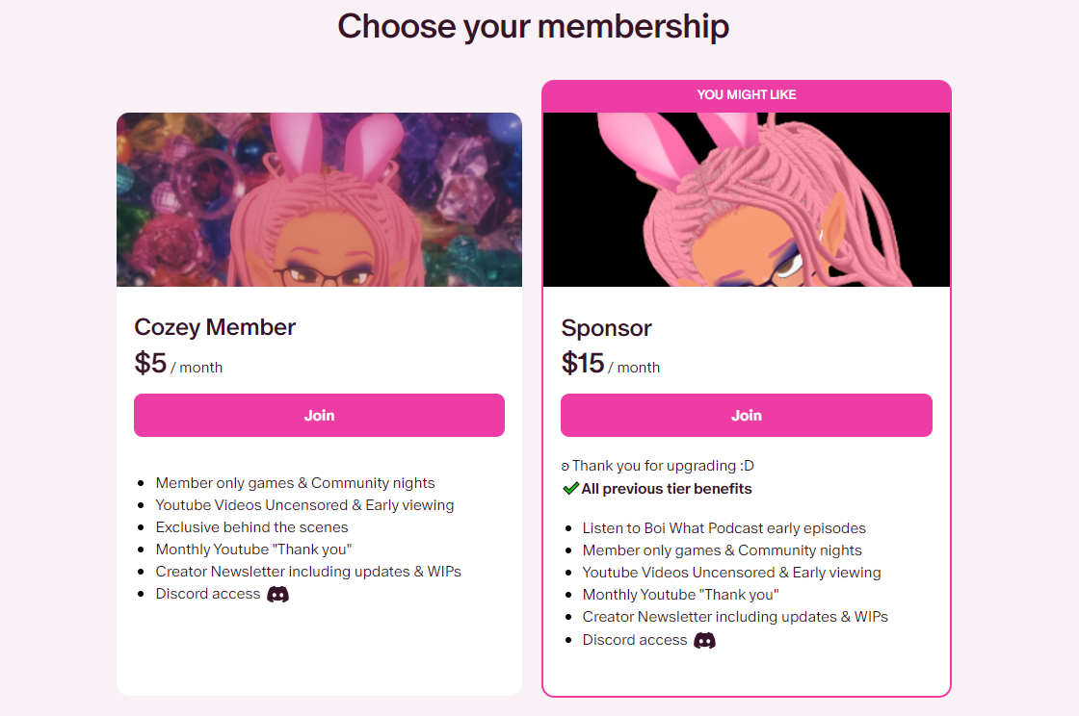Click the Discord icon in Cozey Member list

pos(278,595)
